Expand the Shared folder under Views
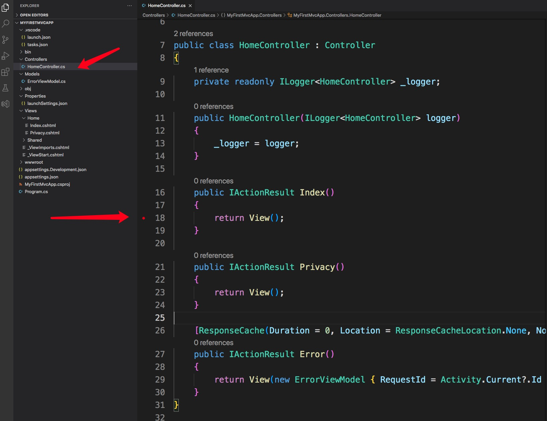The image size is (547, 421). [x=24, y=140]
